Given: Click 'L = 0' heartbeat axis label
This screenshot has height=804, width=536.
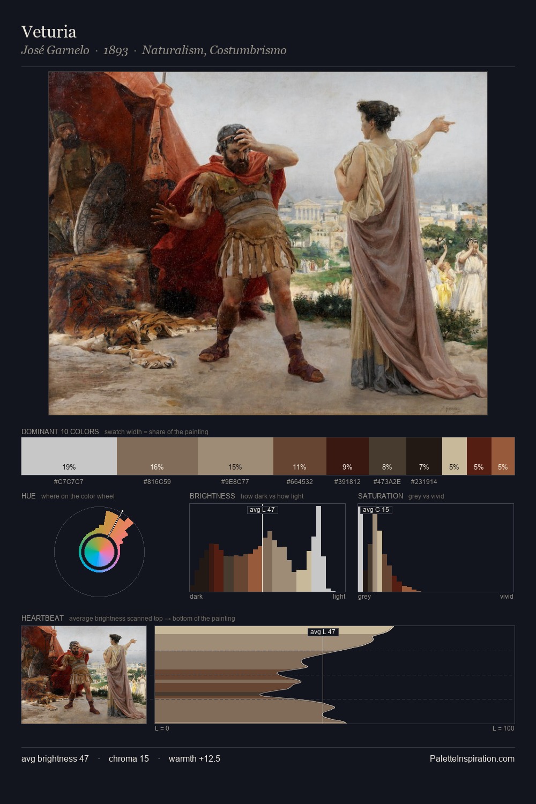Looking at the screenshot, I should tap(162, 728).
